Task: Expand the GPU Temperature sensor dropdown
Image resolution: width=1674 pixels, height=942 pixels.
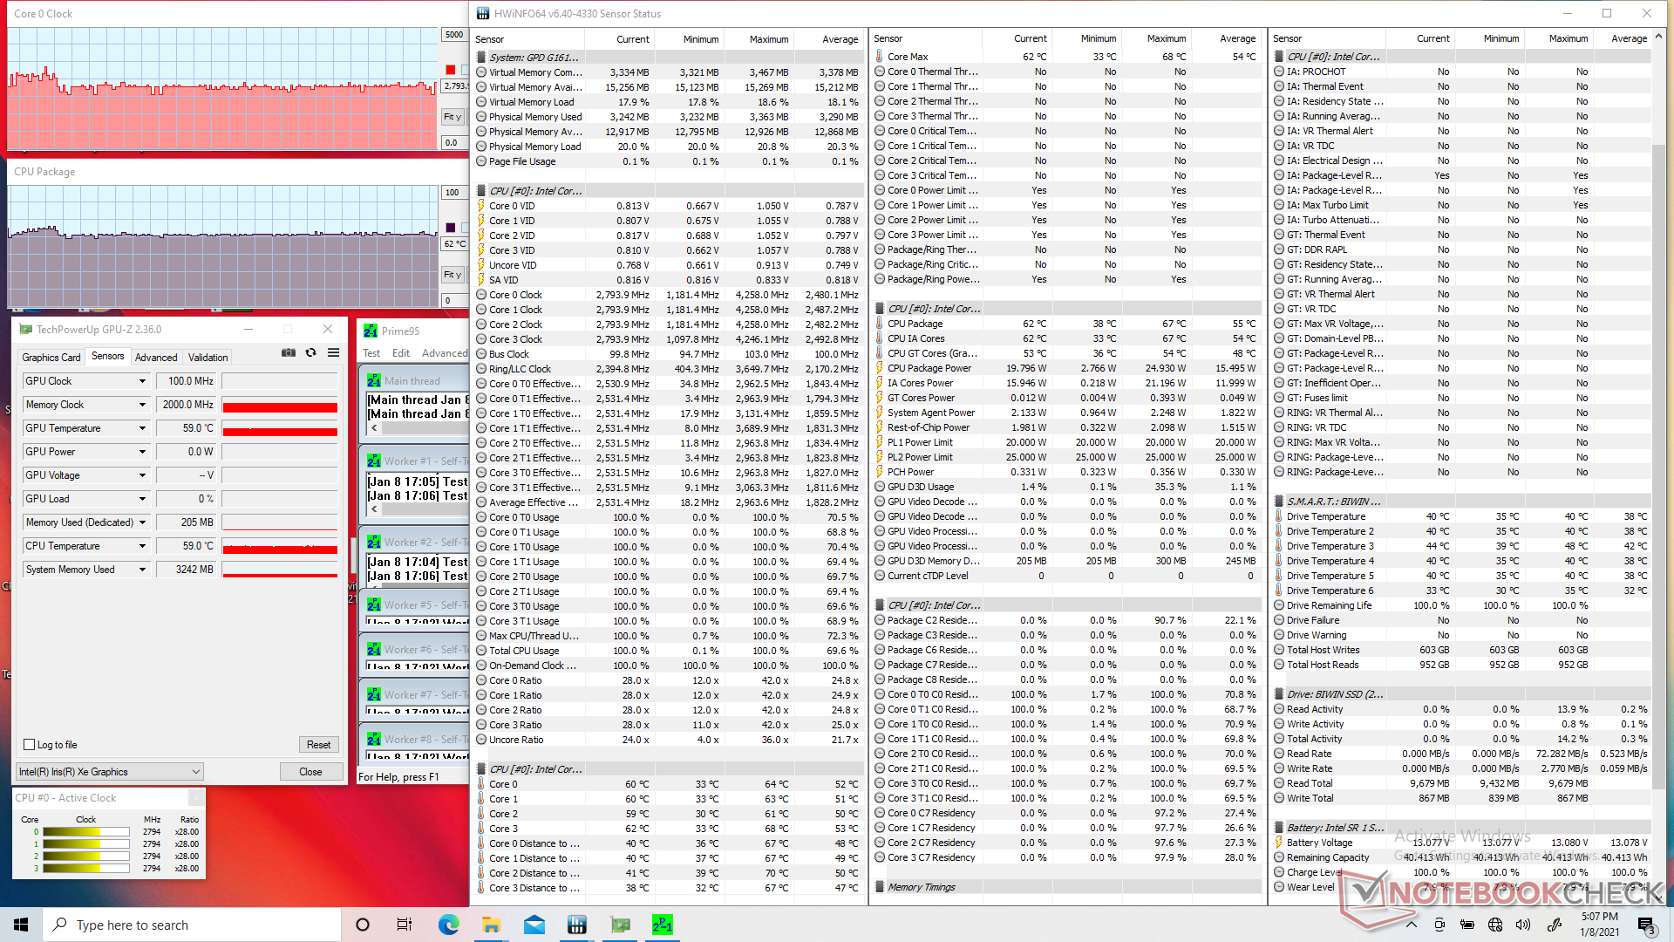Action: (142, 428)
